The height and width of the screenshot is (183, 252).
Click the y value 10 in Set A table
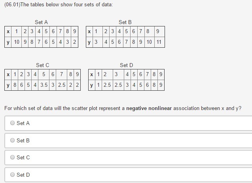tap(17, 42)
